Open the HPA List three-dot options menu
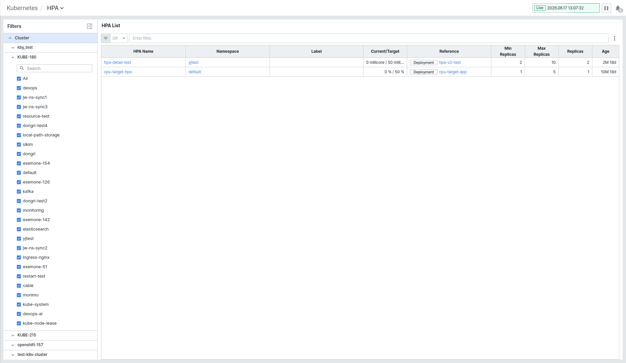The image size is (626, 363). point(615,38)
